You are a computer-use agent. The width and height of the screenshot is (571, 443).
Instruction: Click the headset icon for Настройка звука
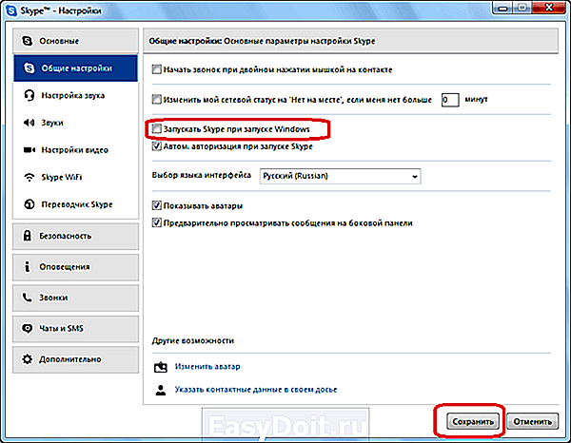(30, 95)
